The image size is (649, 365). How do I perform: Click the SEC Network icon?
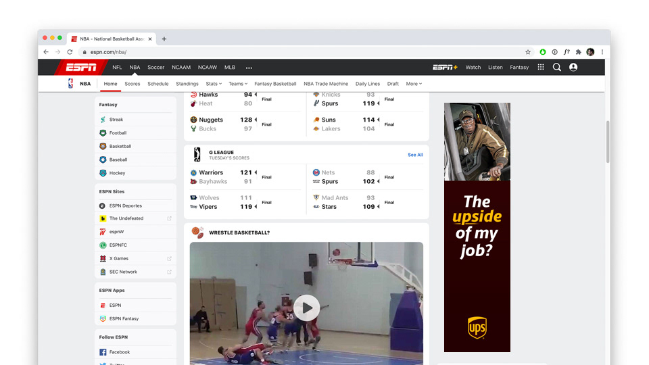(x=103, y=272)
